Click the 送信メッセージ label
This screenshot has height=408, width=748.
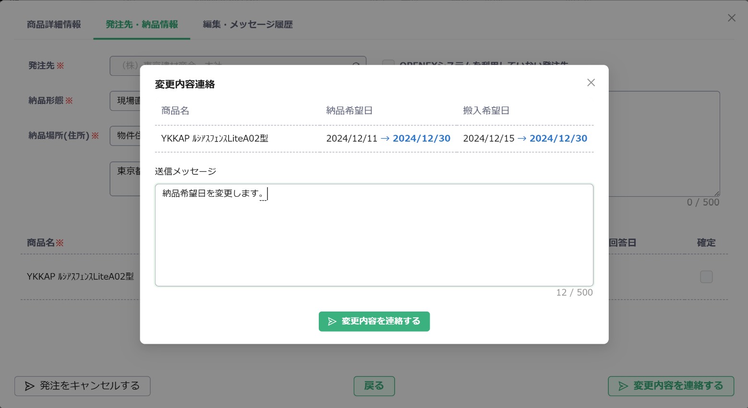coord(186,171)
